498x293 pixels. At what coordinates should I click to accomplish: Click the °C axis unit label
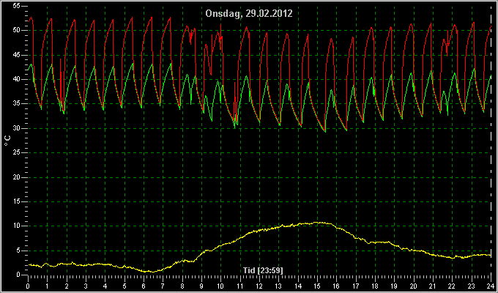[x=7, y=141]
